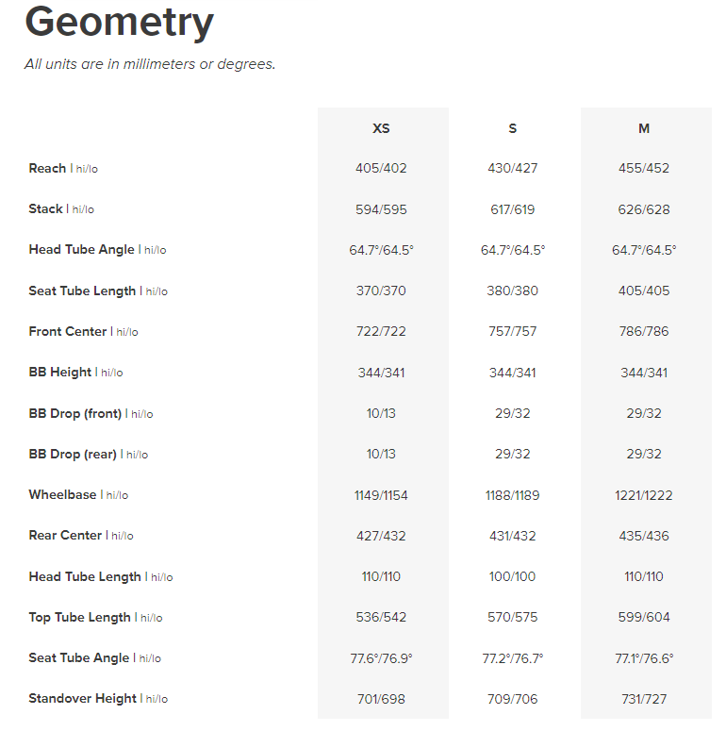Click the S seat tube angle value 77.2°/76.7°
This screenshot has height=731, width=726.
pyautogui.click(x=512, y=658)
